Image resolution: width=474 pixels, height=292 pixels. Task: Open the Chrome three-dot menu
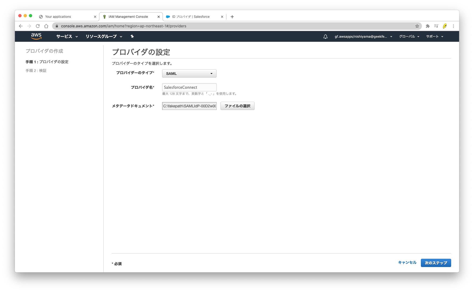tap(453, 26)
